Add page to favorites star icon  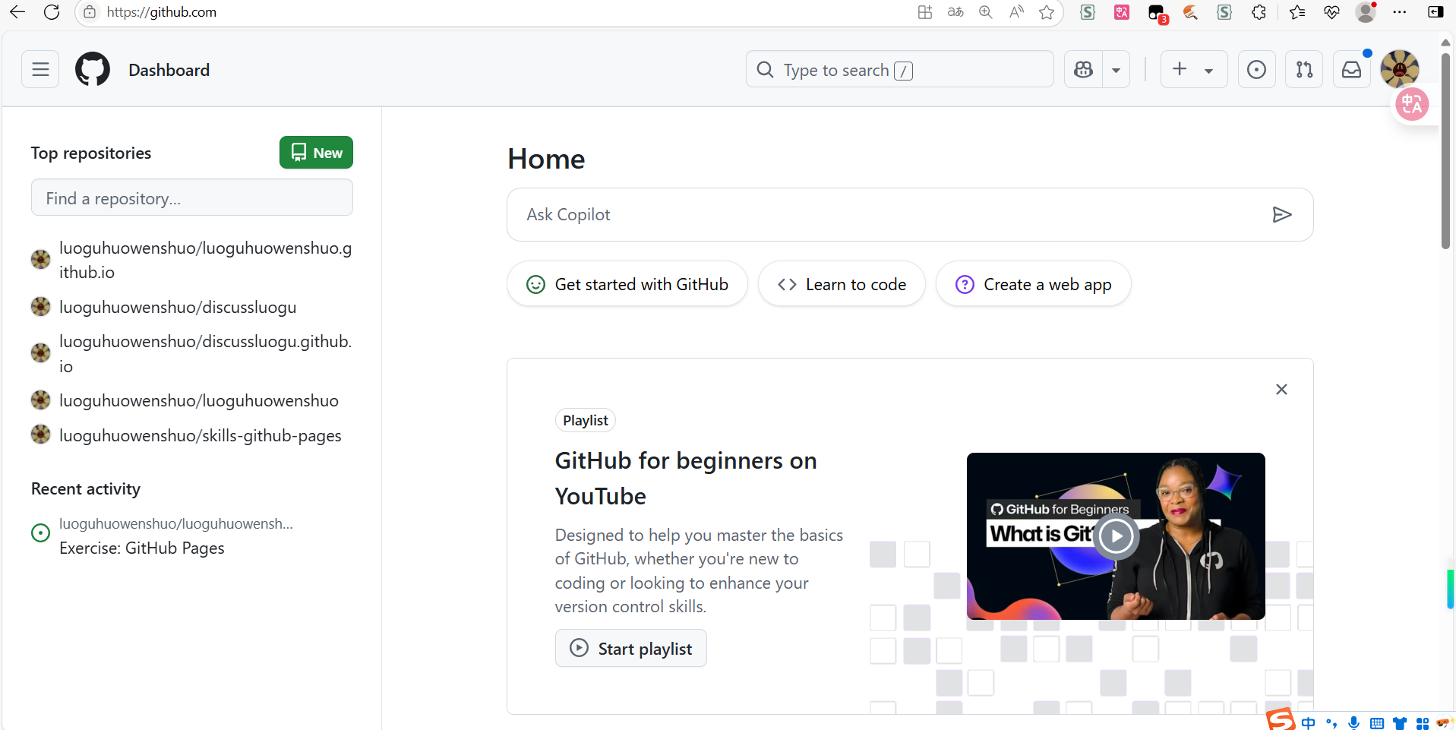(x=1047, y=12)
